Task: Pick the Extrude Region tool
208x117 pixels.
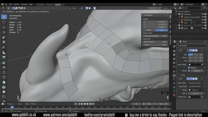Action: pos(4,58)
